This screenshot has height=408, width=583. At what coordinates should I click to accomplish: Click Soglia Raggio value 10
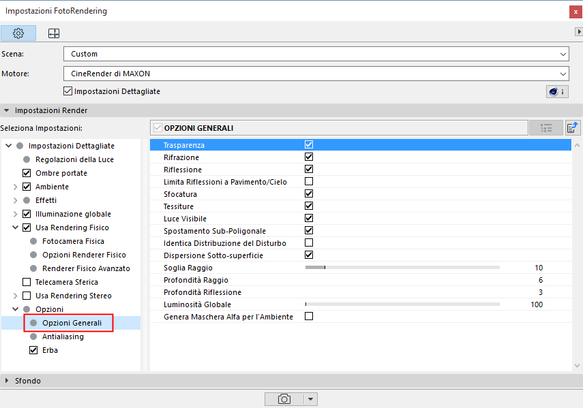(x=539, y=268)
